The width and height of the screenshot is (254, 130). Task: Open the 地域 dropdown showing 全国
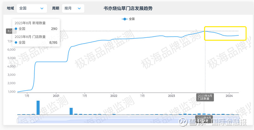(x=32, y=9)
